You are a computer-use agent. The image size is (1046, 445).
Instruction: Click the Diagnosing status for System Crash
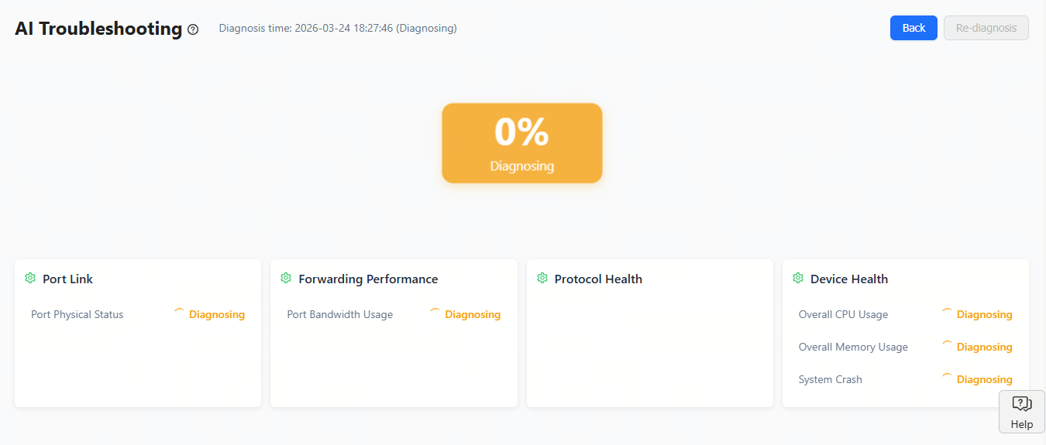pos(984,379)
